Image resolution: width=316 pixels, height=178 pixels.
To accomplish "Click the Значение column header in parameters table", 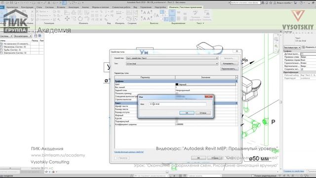I will pos(205,77).
